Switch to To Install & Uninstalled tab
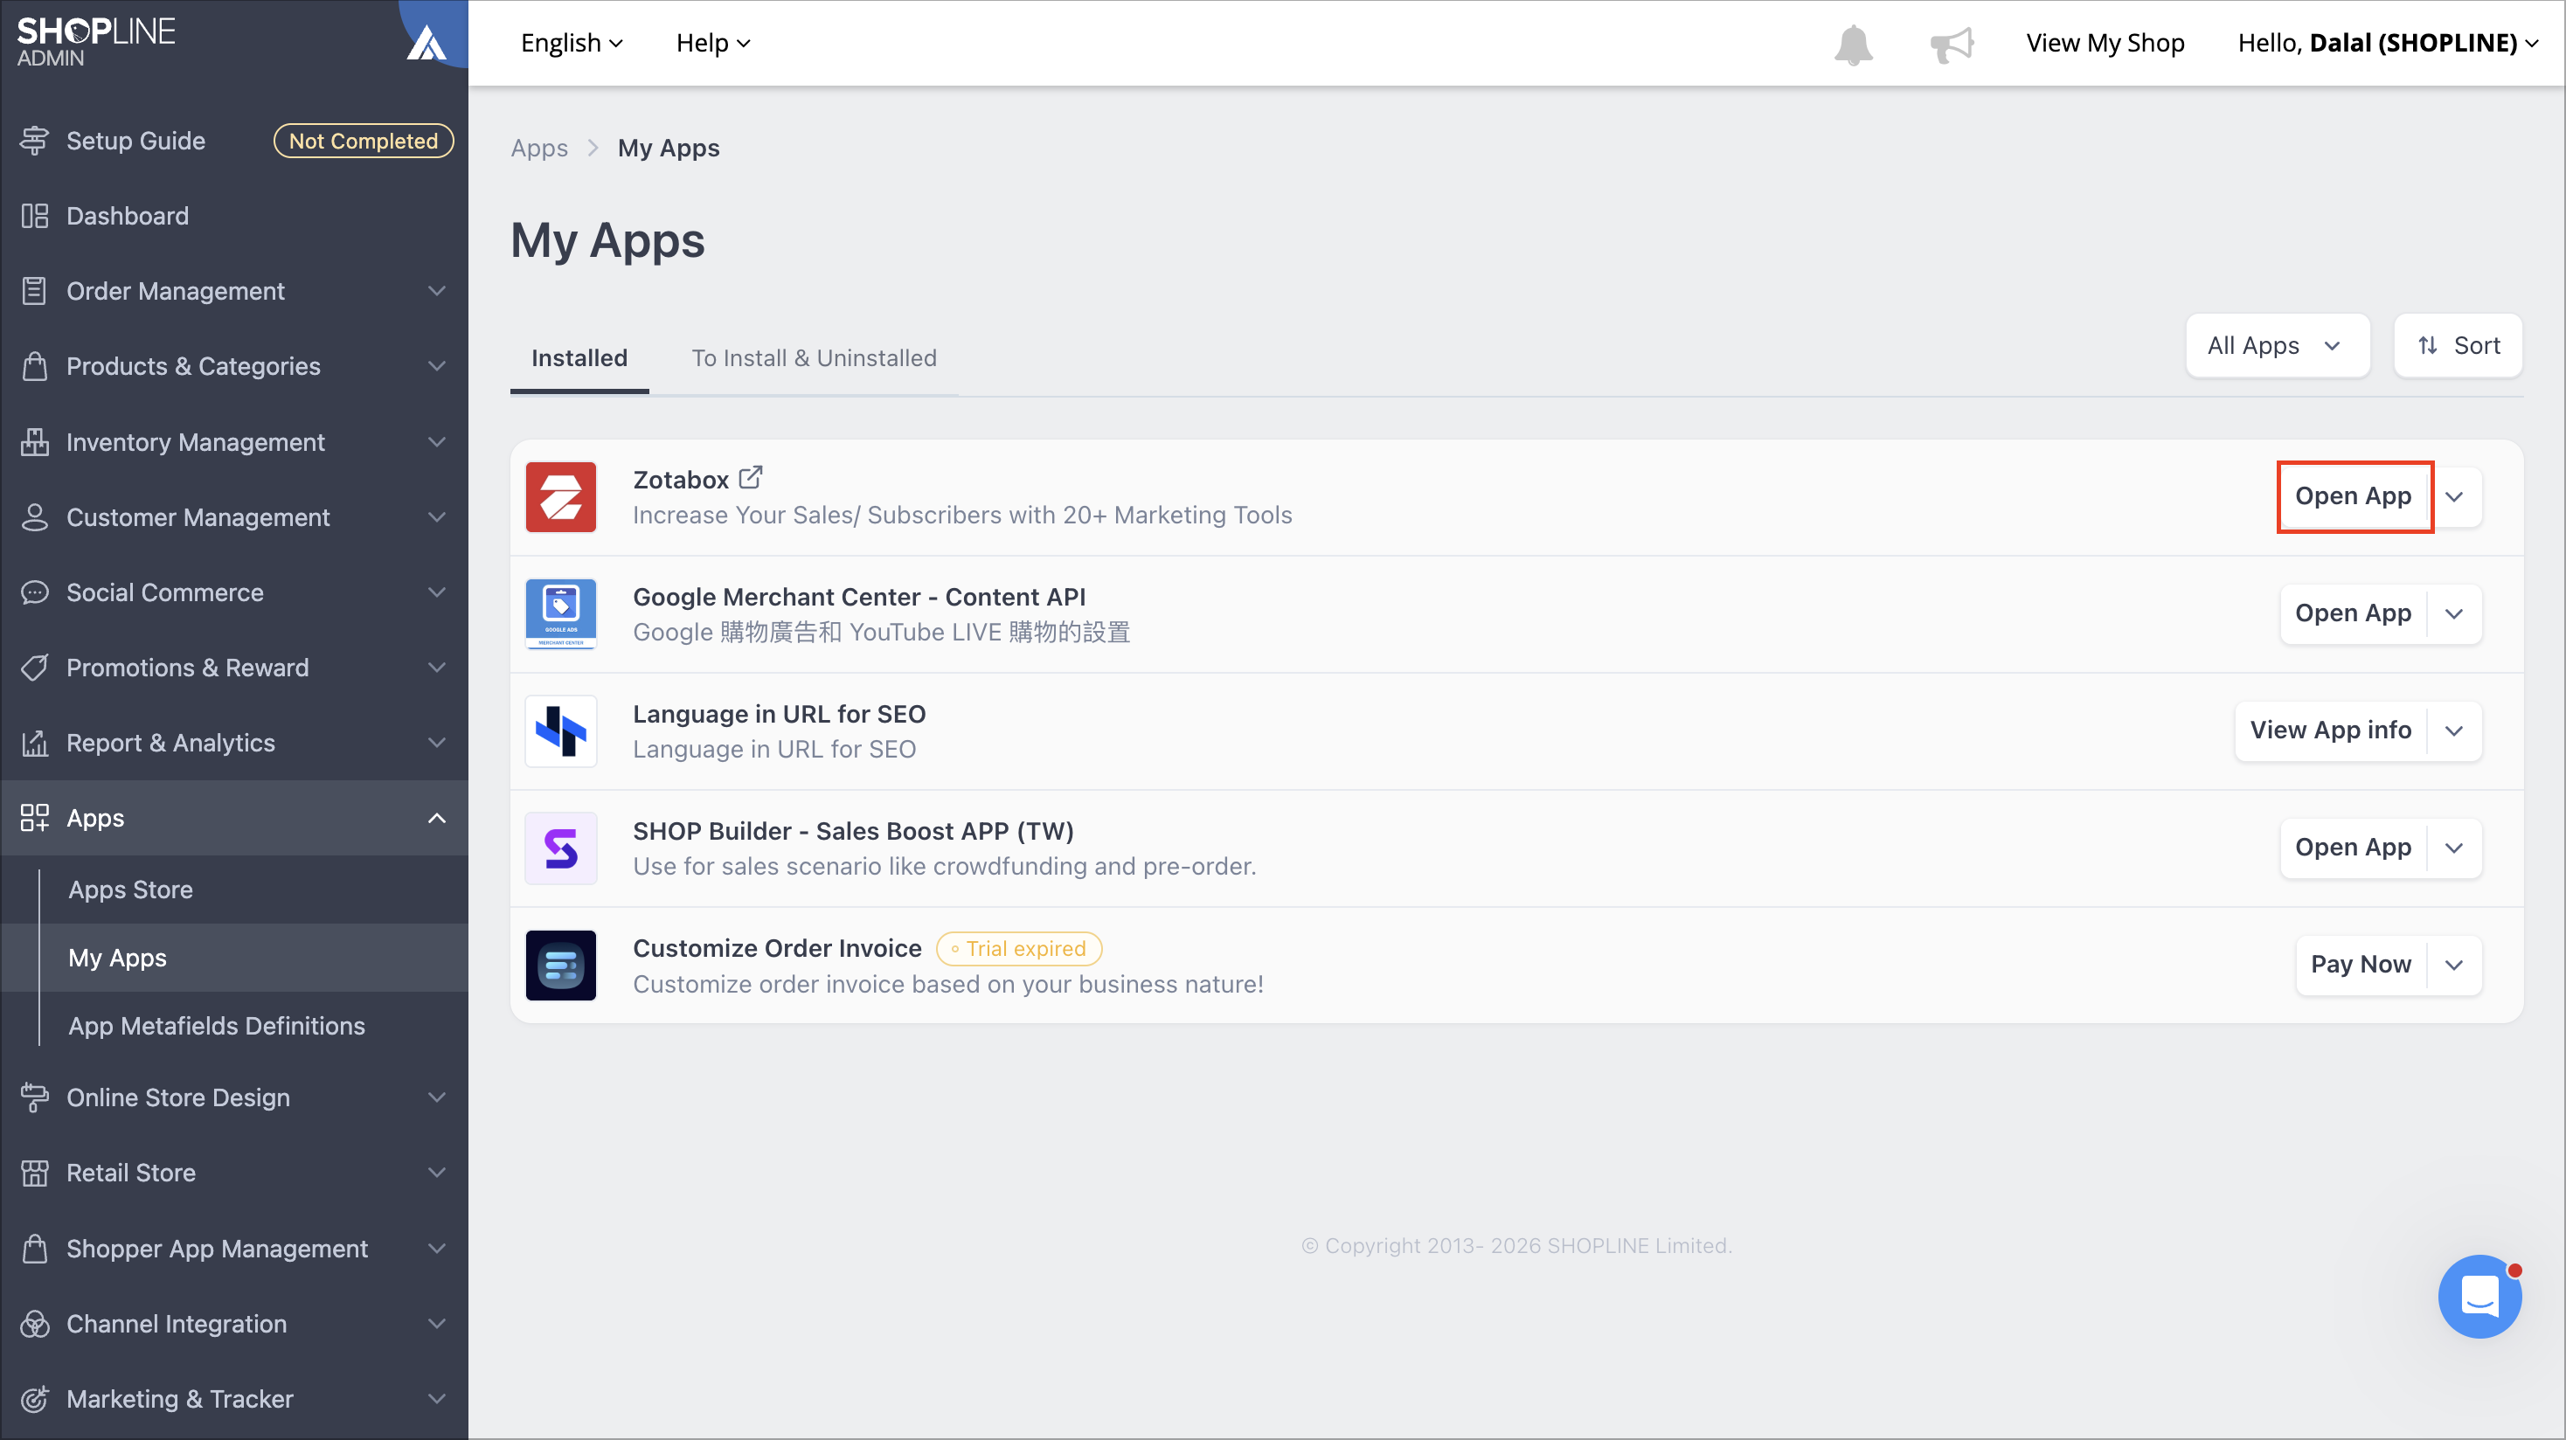Screen dimensions: 2566x1440 click(x=814, y=358)
